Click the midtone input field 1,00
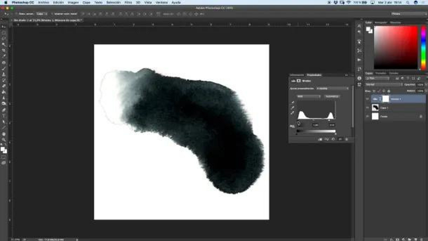Image resolution: width=428 pixels, height=241 pixels. [x=316, y=125]
